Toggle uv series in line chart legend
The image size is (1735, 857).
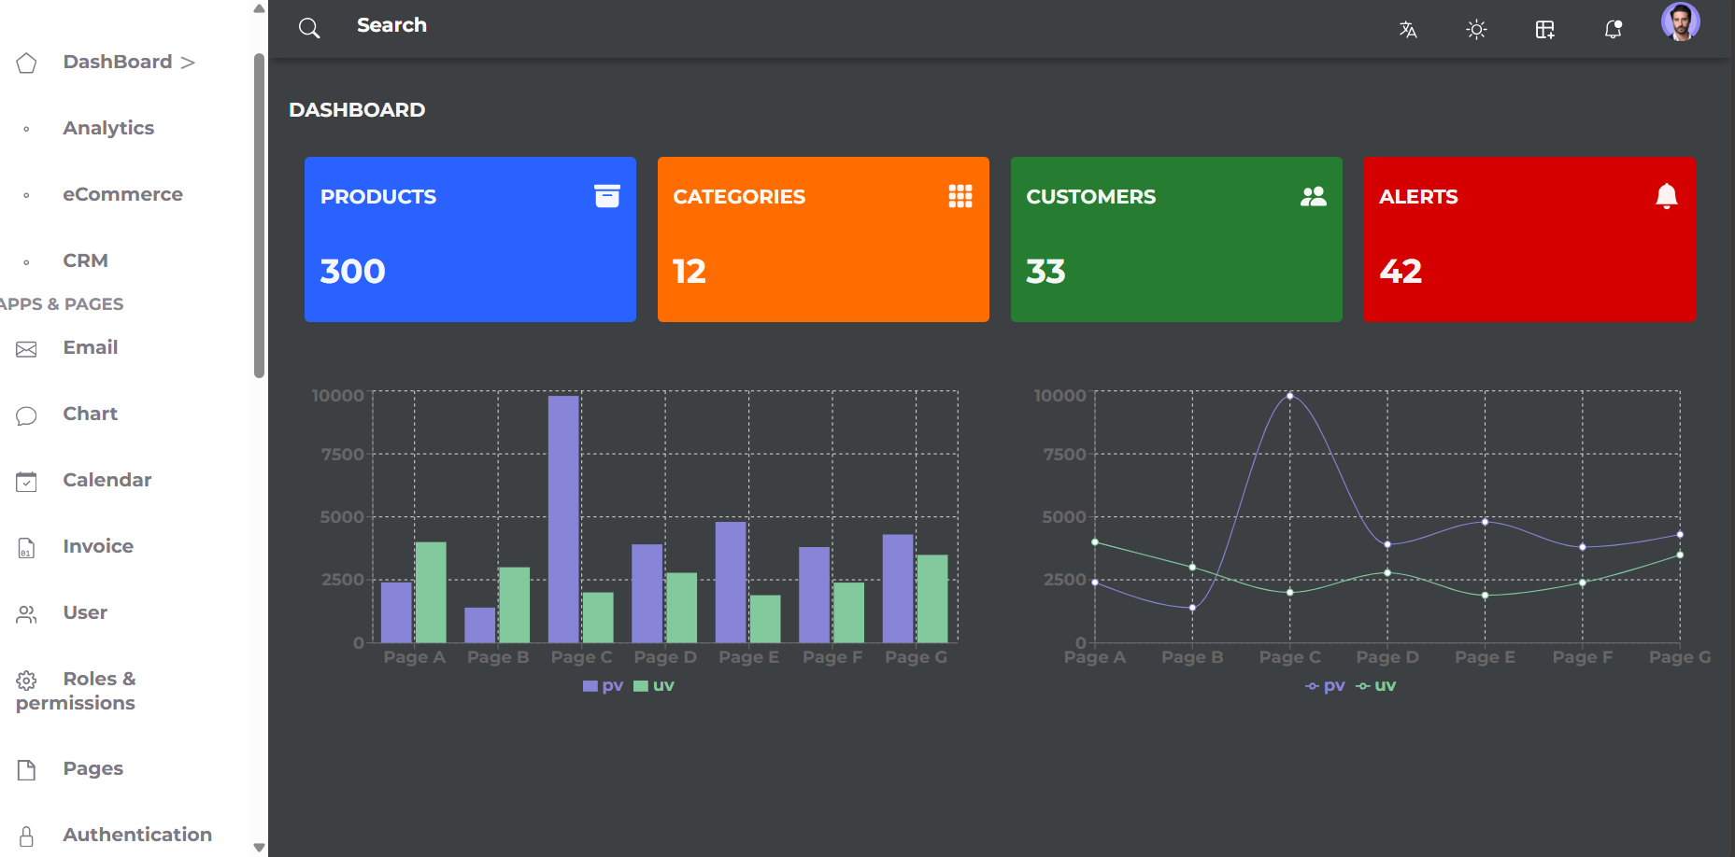[x=1376, y=686]
